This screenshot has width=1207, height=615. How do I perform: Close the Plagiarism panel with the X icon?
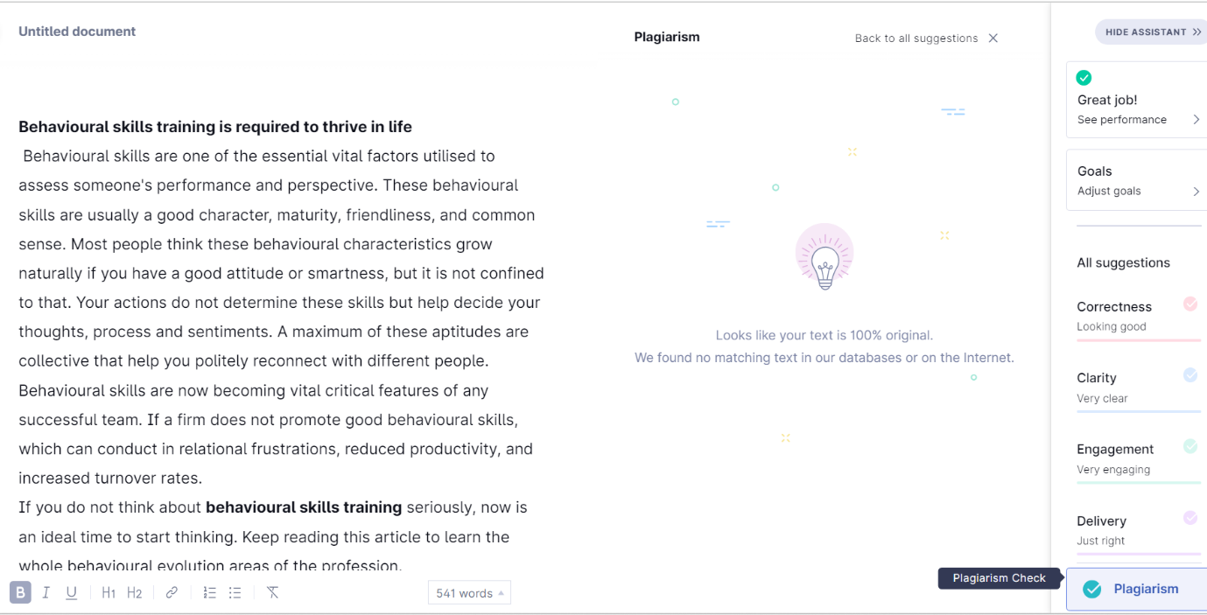(x=993, y=38)
